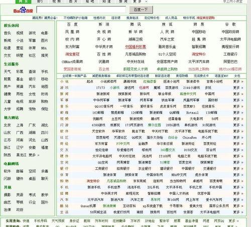Open the 搜狐 site link
The width and height of the screenshot is (251, 227).
[x=167, y=25]
